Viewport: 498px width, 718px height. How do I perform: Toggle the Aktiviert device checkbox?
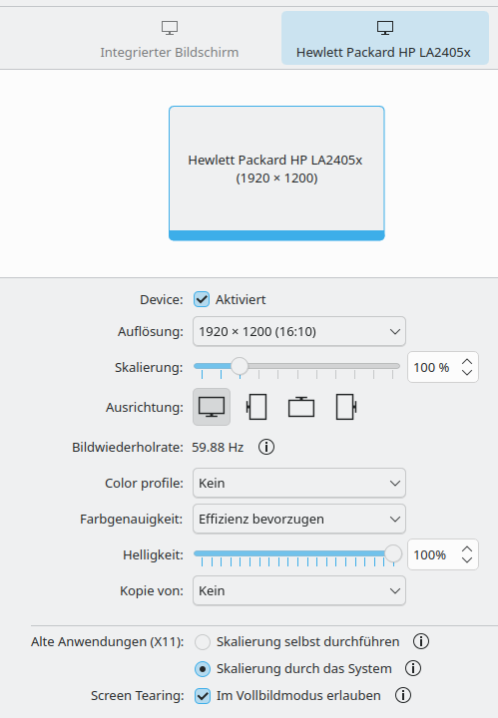(x=202, y=299)
